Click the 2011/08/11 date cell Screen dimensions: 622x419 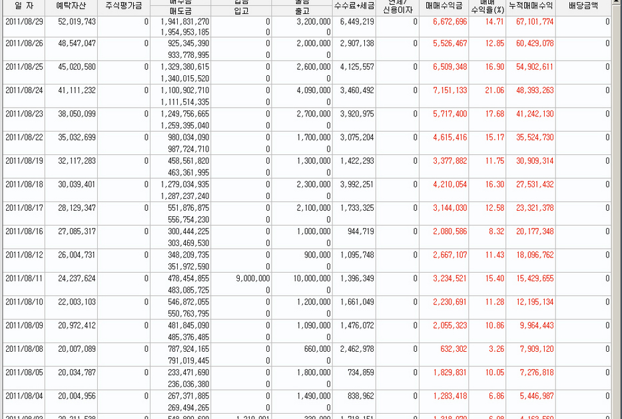23,278
